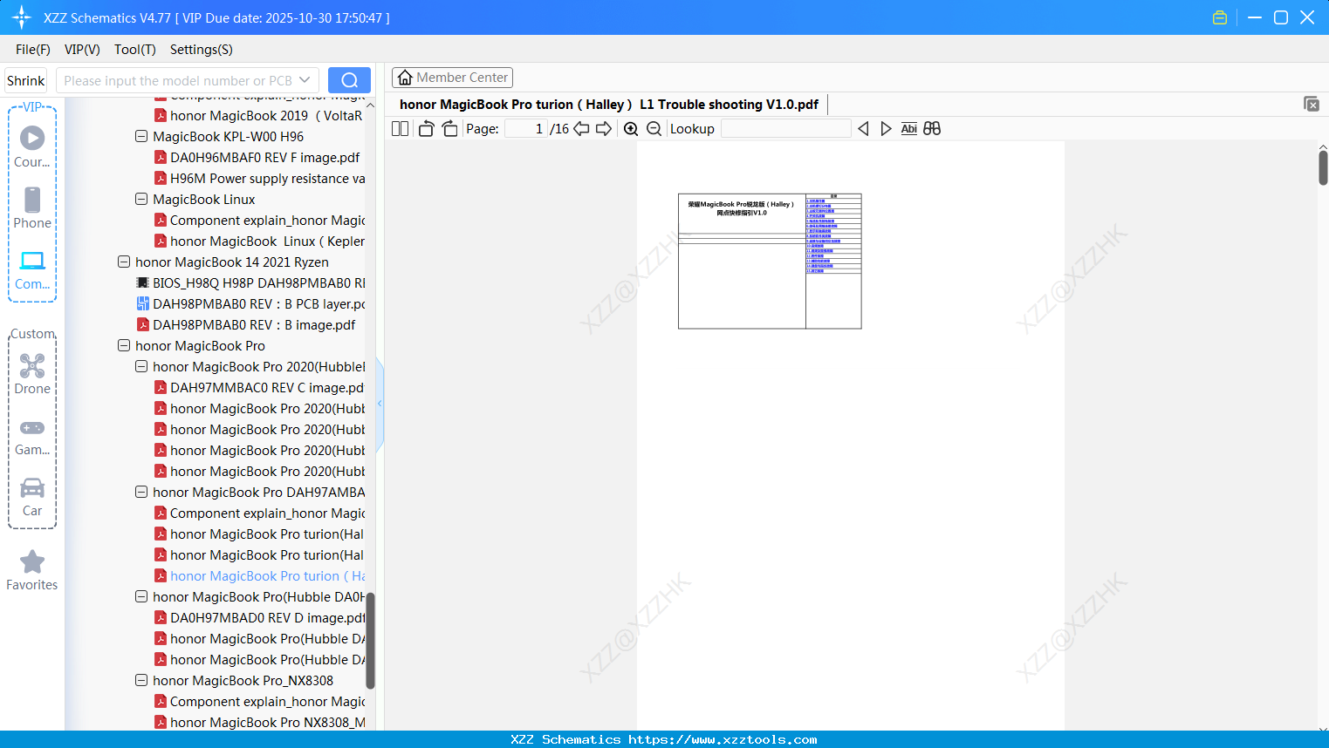The width and height of the screenshot is (1329, 748).
Task: Open the Course section in sidebar
Action: coord(32,147)
